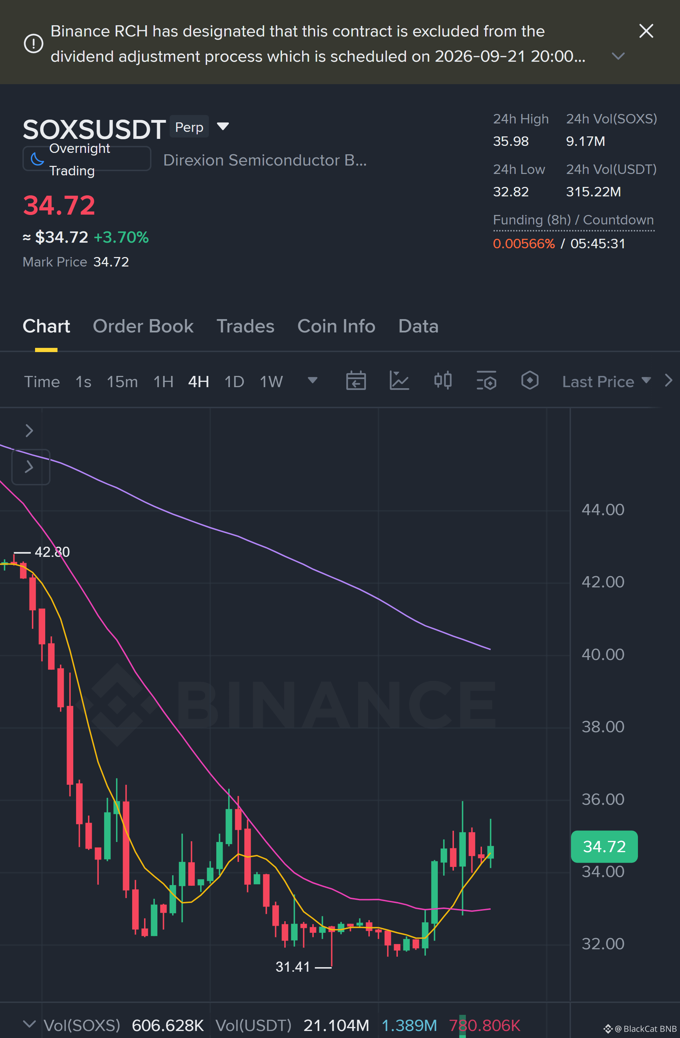
Task: Open the Coin Info tab
Action: point(336,326)
